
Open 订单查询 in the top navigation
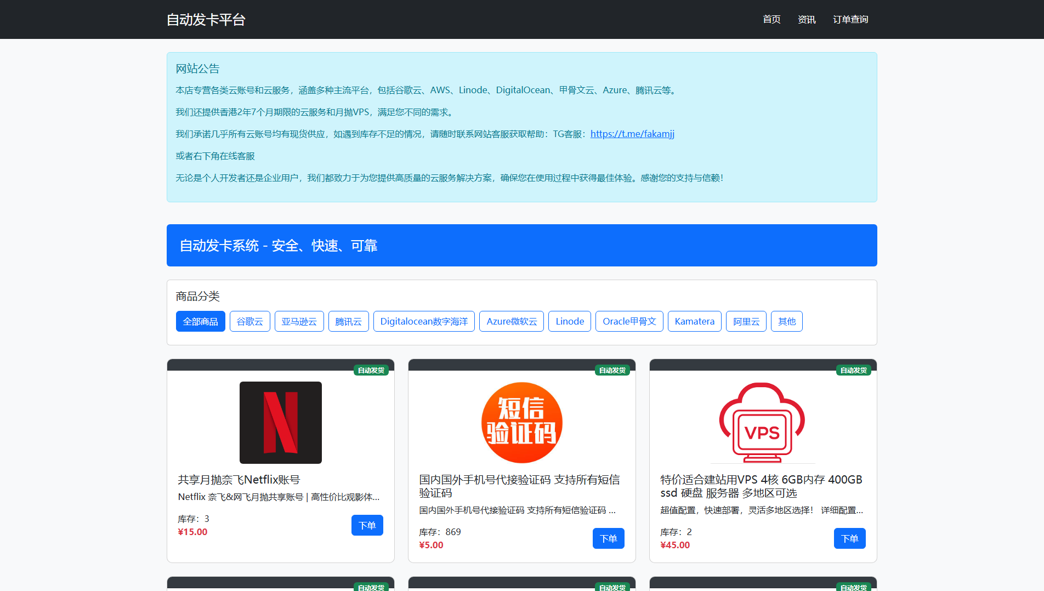coord(850,20)
